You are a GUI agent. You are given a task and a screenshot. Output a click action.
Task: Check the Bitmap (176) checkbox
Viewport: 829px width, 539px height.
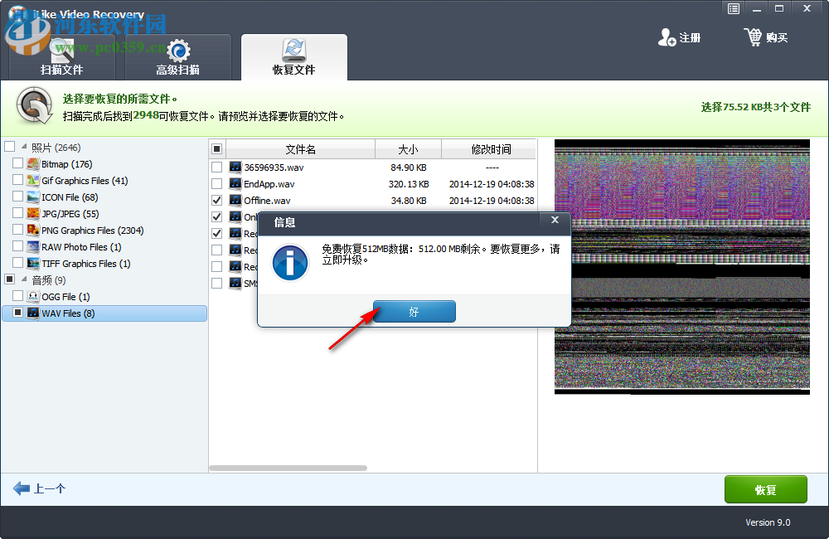pos(16,163)
